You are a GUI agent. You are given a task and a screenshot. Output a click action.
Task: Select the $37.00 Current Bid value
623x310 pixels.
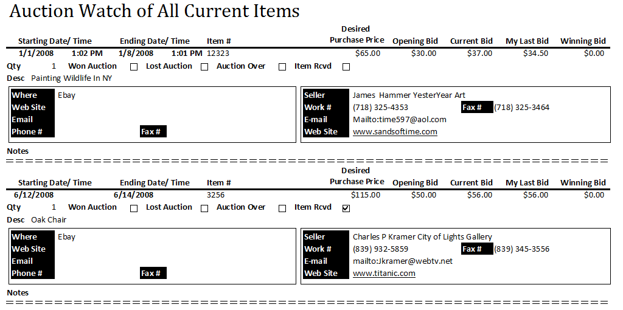pyautogui.click(x=479, y=53)
